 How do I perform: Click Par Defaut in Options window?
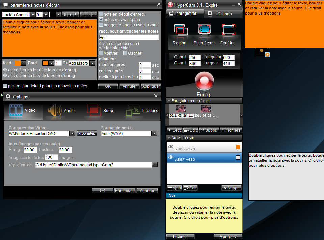point(125,190)
